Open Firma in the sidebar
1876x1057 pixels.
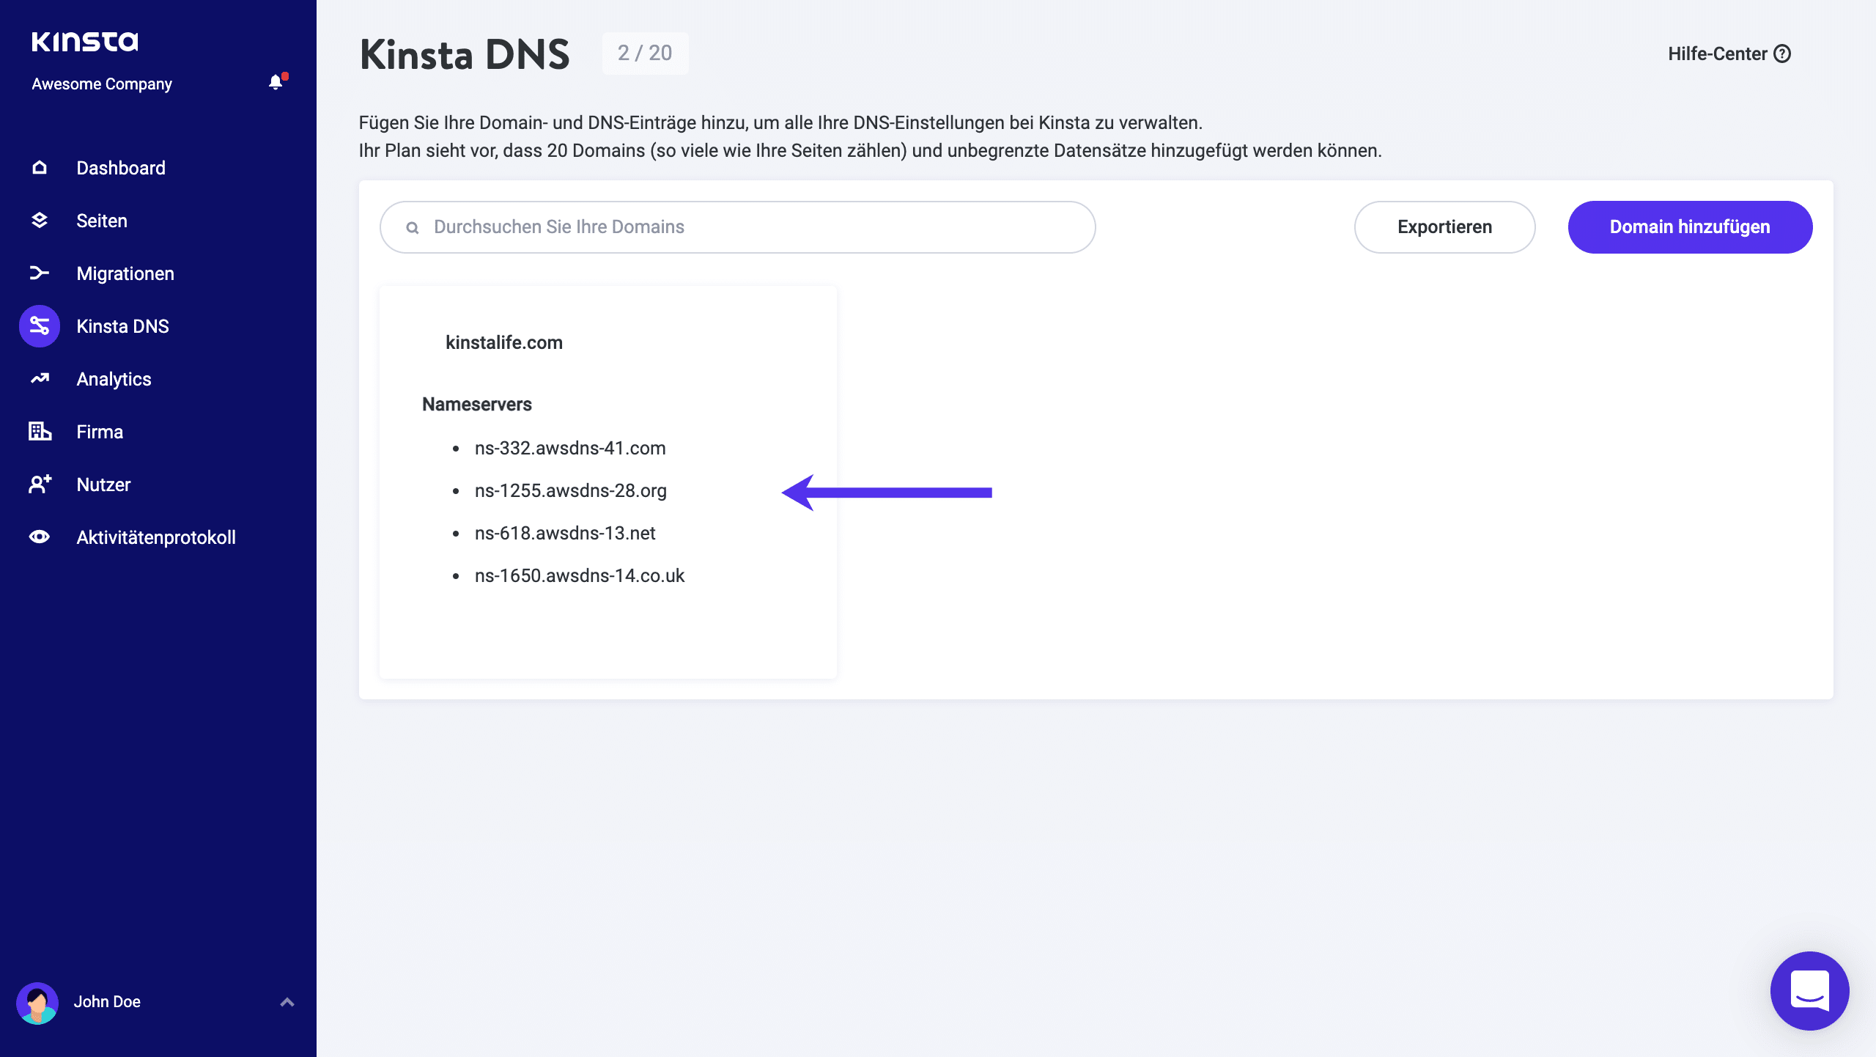point(100,432)
